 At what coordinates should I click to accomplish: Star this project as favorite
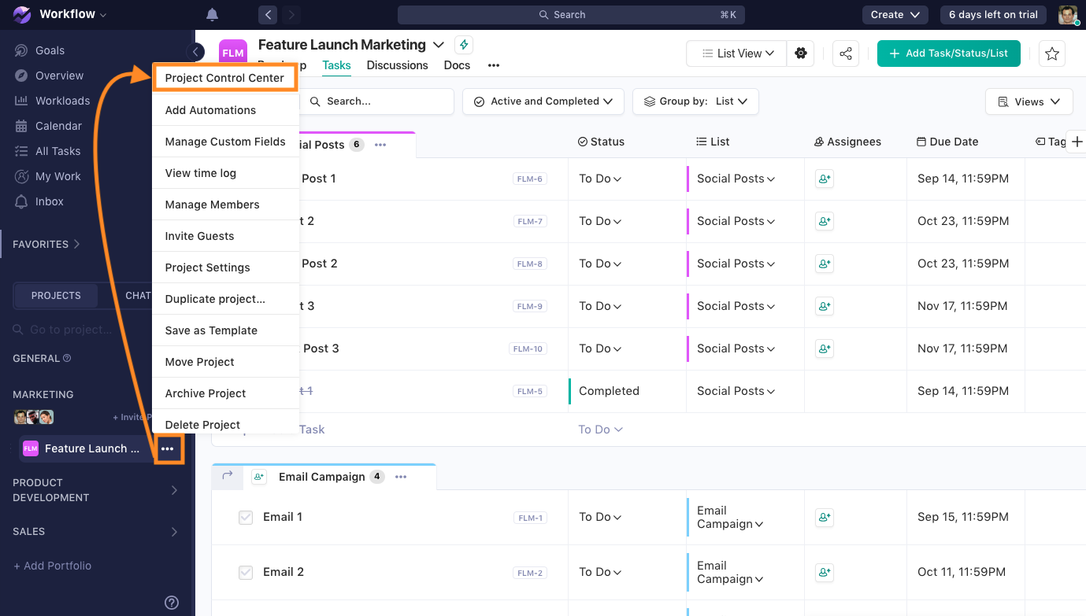pos(1052,53)
